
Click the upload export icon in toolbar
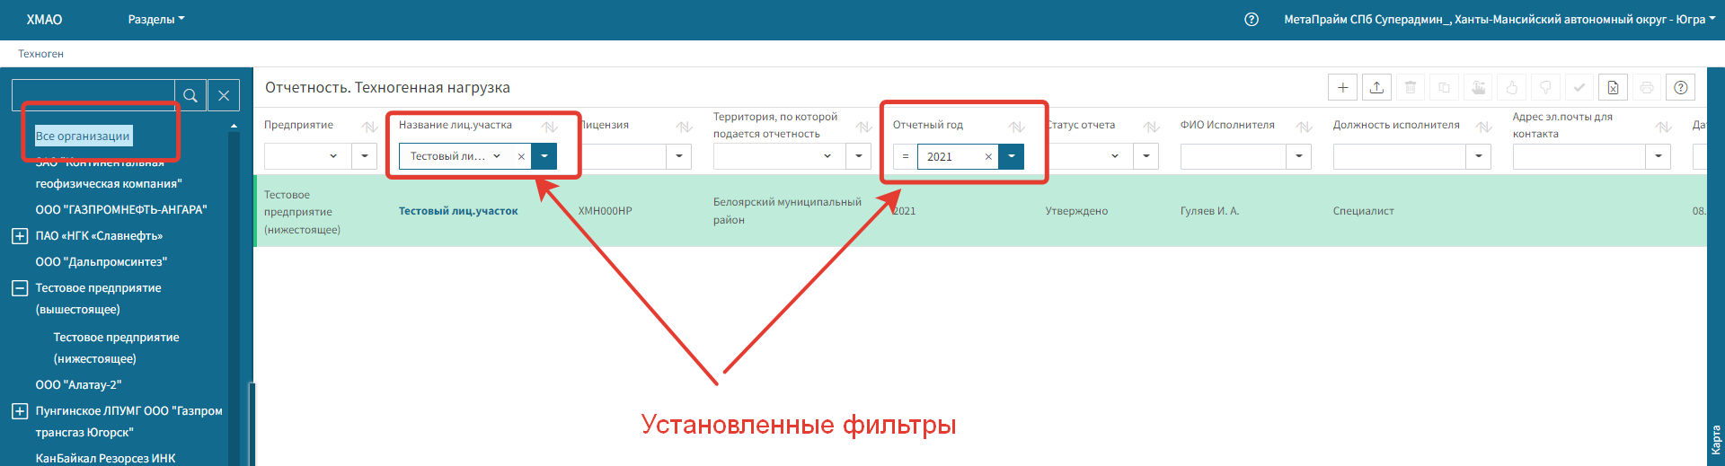(x=1376, y=87)
